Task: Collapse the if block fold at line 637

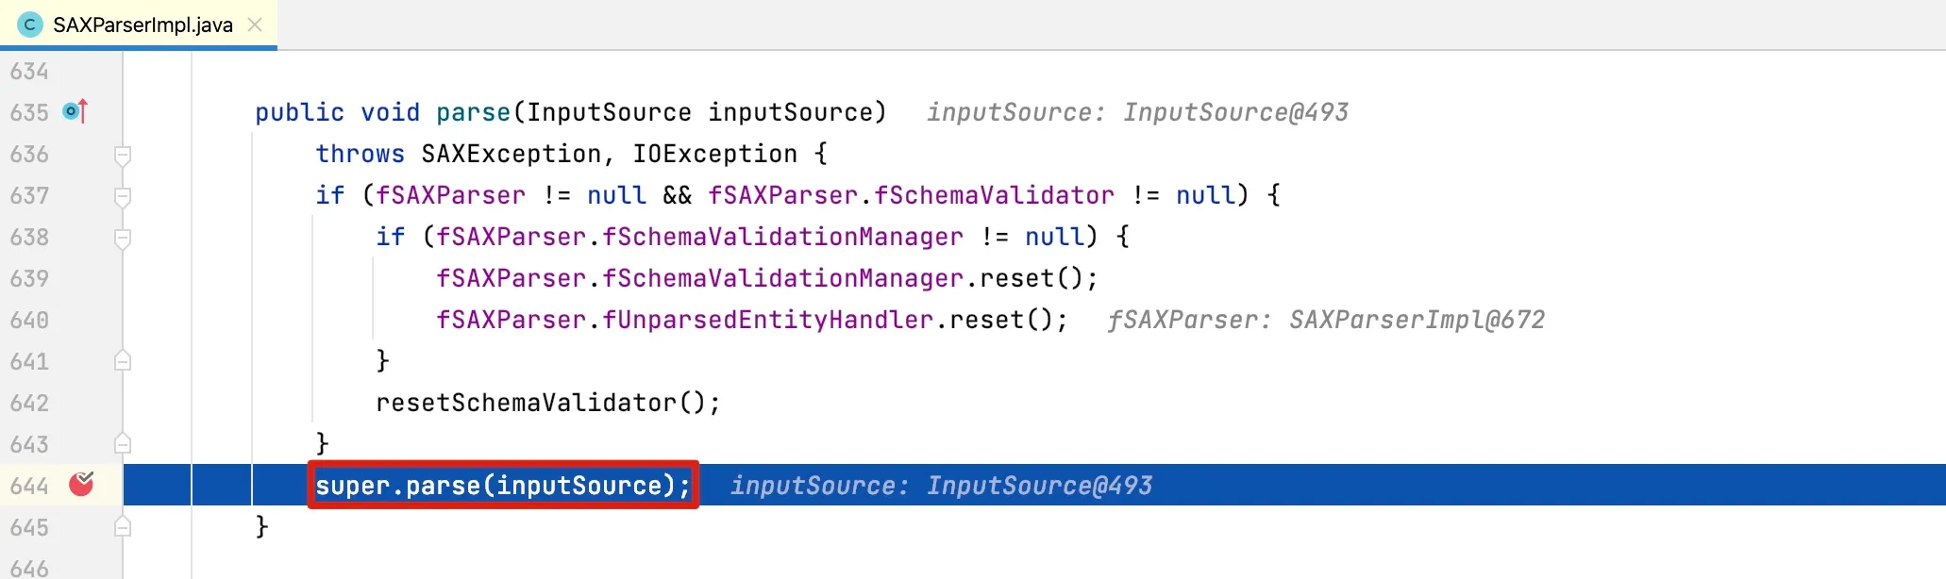Action: [123, 196]
